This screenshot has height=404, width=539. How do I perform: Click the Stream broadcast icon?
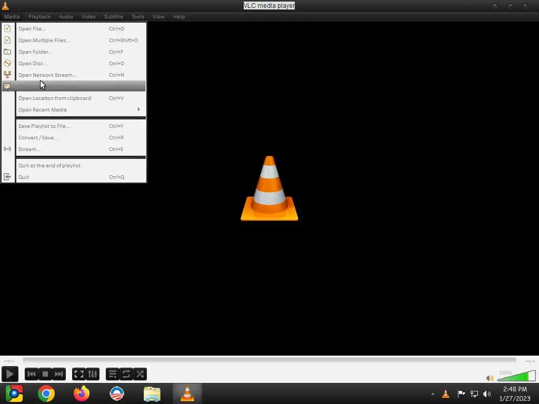pyautogui.click(x=7, y=149)
